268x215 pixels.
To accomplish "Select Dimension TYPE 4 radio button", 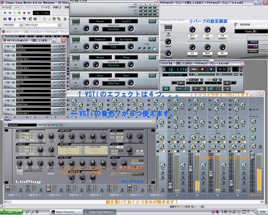I will [x=154, y=49].
